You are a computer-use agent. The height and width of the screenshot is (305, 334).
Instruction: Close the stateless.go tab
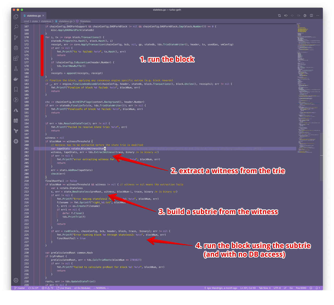pos(43,16)
